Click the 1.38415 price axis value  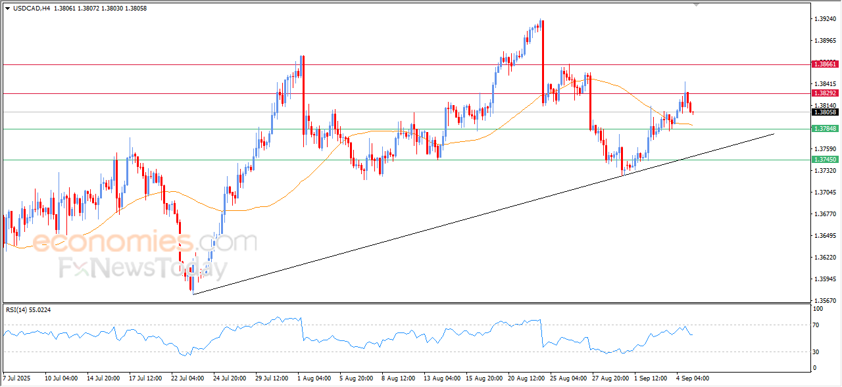825,84
